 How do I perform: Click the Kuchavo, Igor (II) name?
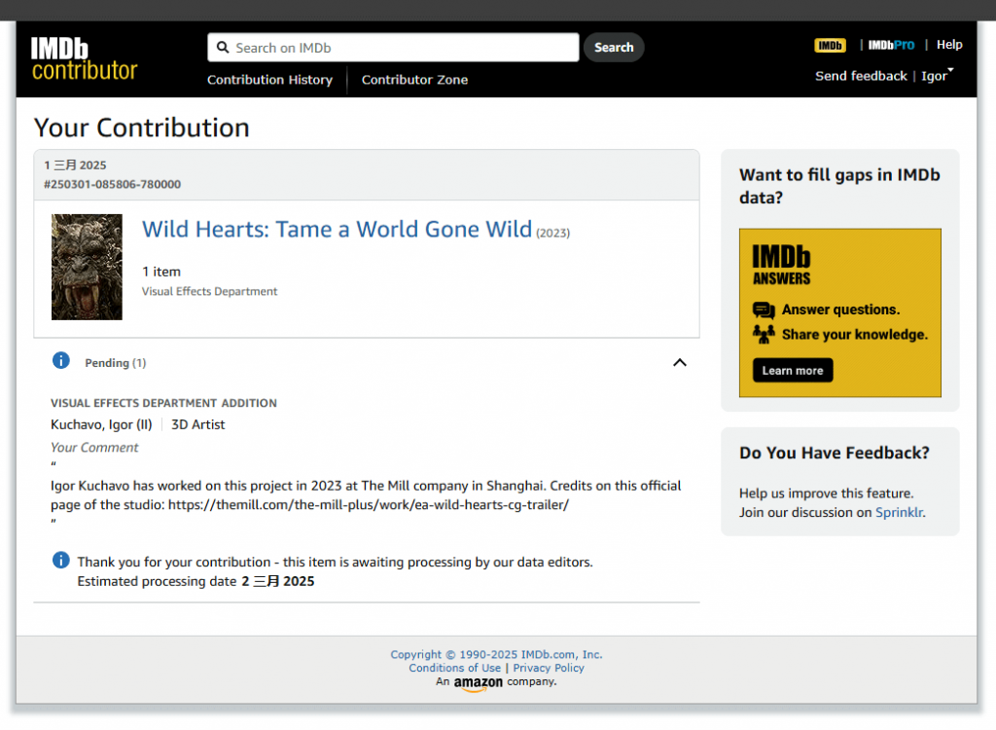(101, 424)
